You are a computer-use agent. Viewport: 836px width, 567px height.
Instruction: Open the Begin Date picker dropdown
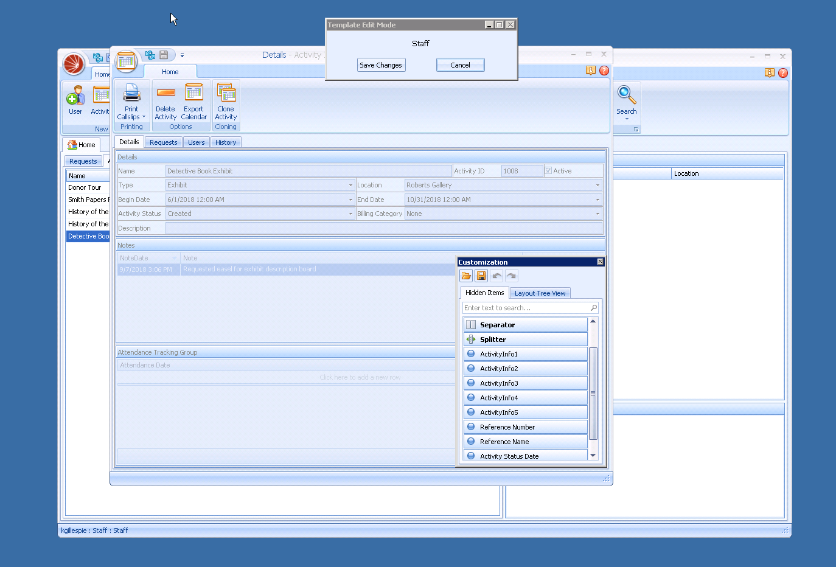[351, 199]
